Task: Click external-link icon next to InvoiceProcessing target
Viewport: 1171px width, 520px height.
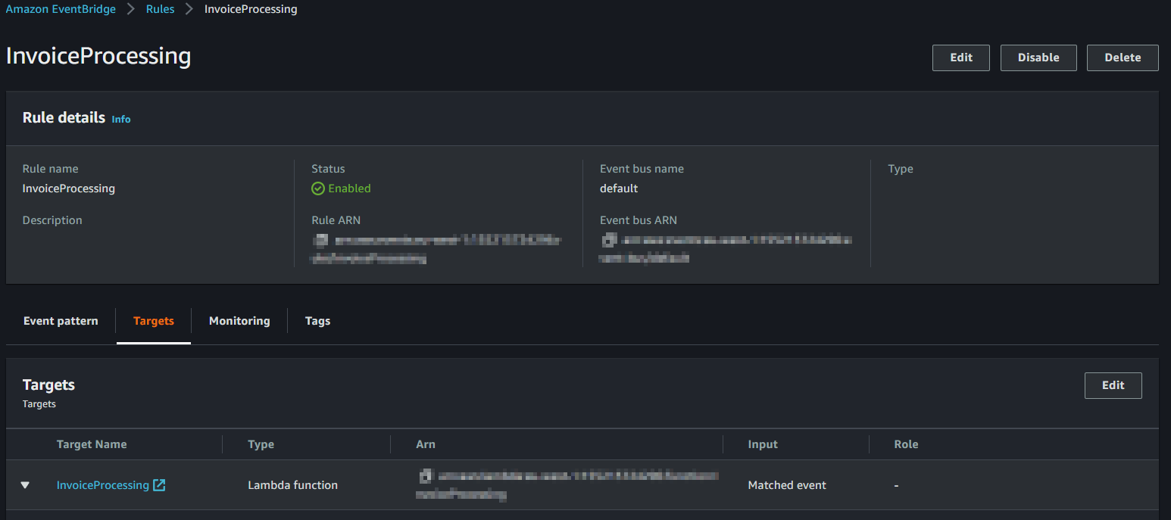Action: point(159,485)
